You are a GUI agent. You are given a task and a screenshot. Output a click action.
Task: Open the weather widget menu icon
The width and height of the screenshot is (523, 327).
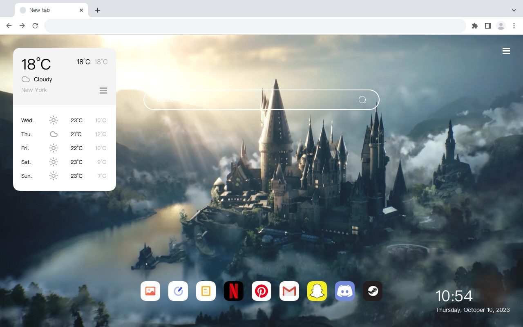103,90
